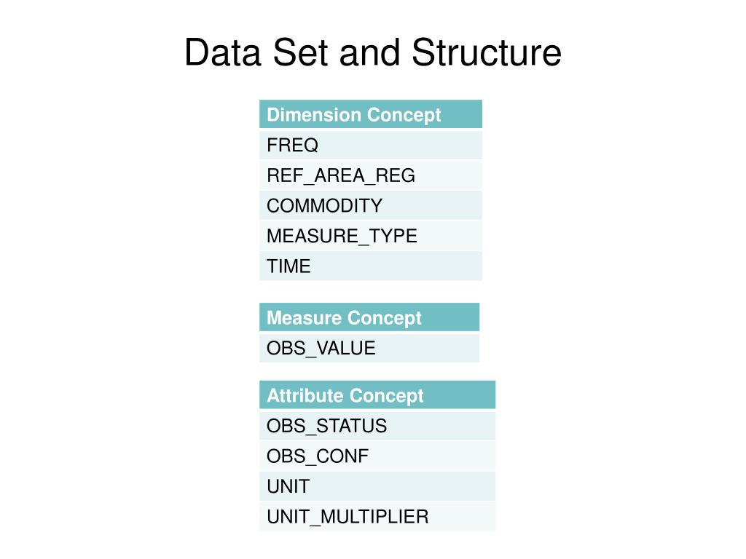
Task: Select the MEASURE_TYPE row
Action: pyautogui.click(x=371, y=236)
